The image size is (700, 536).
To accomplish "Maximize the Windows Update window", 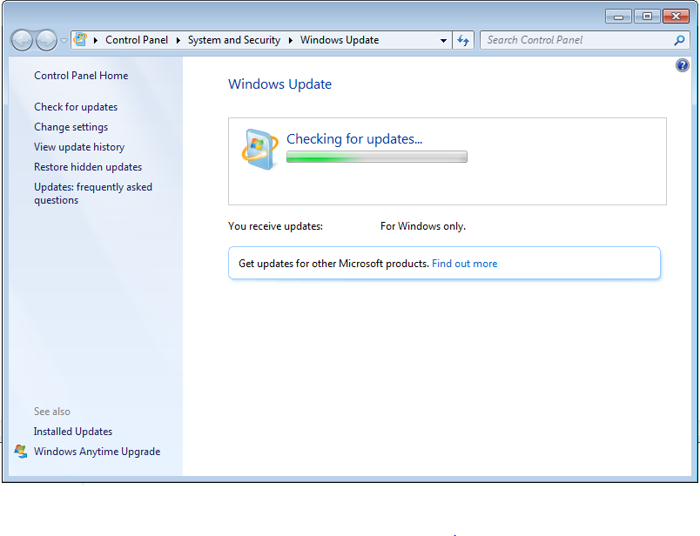I will [647, 17].
